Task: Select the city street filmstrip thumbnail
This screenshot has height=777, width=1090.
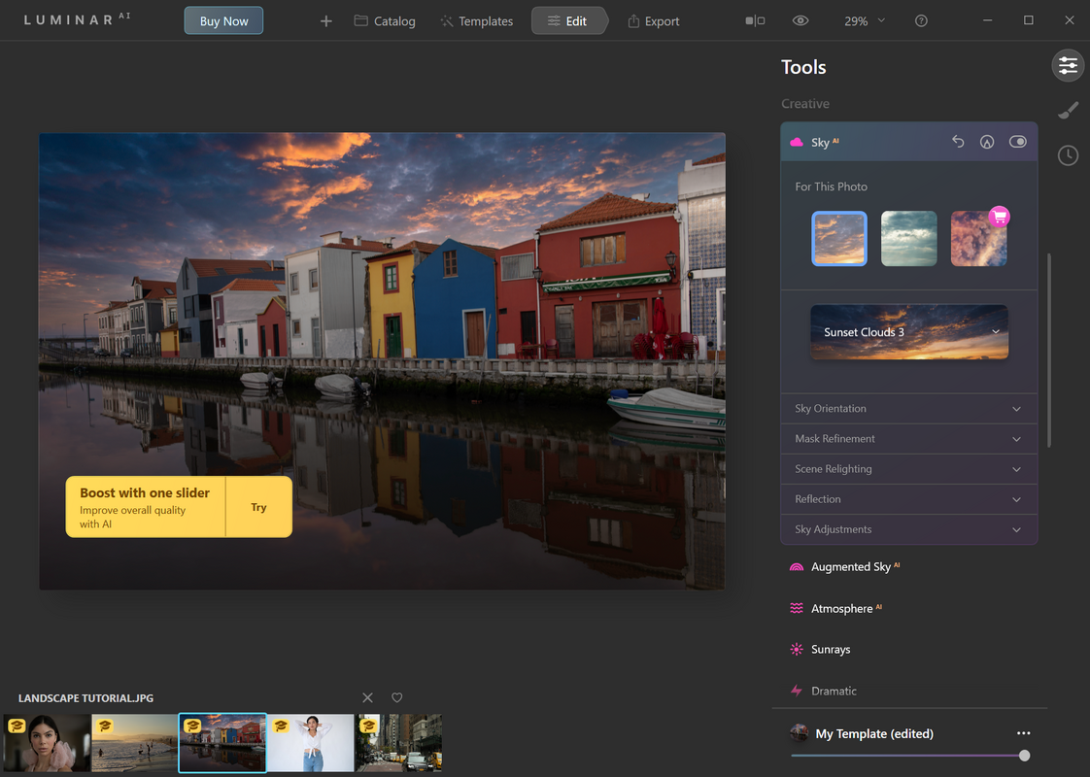Action: click(x=399, y=743)
